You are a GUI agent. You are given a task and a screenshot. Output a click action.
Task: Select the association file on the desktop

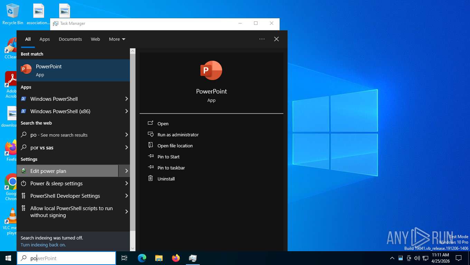[38, 14]
